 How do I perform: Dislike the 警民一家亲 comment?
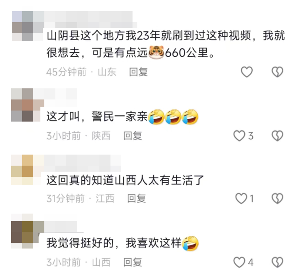(277, 136)
